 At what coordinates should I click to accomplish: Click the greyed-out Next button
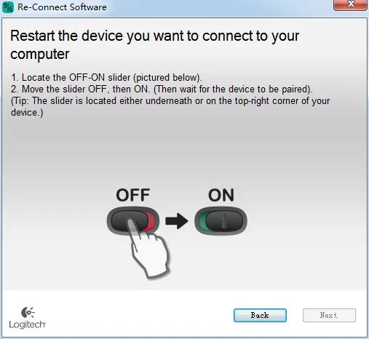[329, 315]
